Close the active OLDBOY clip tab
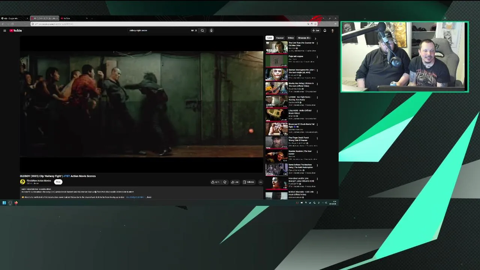 click(x=57, y=18)
